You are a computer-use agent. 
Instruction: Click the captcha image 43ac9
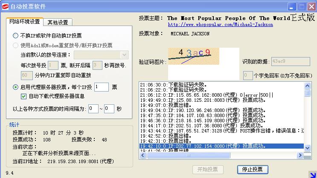coord(193,56)
